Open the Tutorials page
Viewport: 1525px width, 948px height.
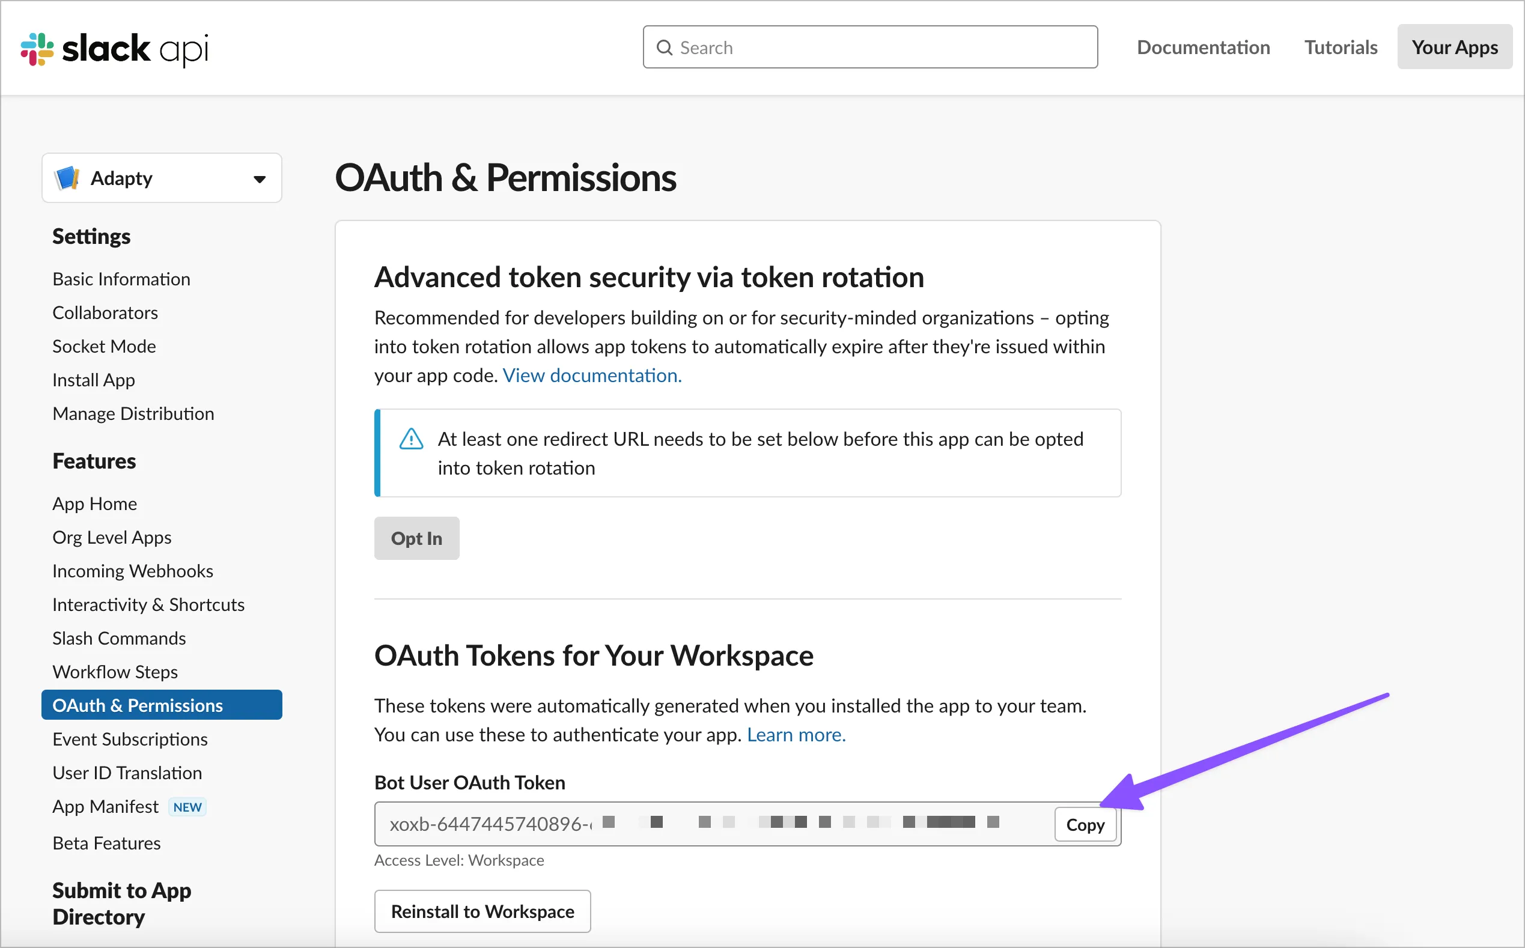1341,47
